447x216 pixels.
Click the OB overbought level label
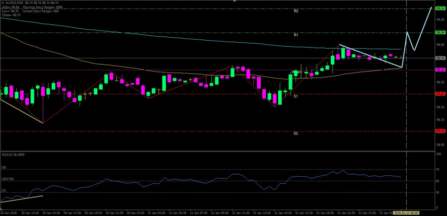point(3,167)
